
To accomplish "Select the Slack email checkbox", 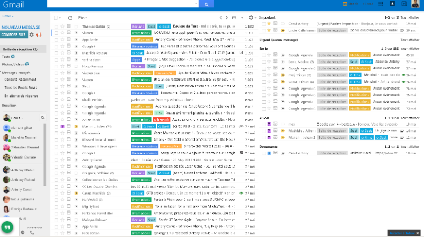I will click(x=56, y=86).
